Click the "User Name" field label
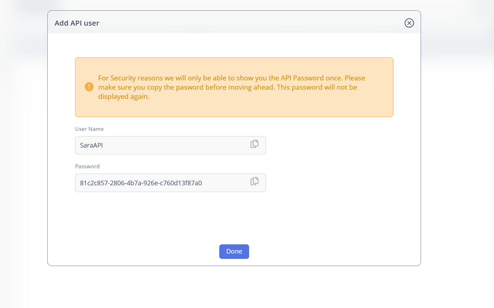This screenshot has width=494, height=308. [x=89, y=129]
